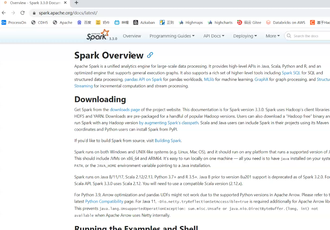
Task: Follow the augmenting Spark's classpath link
Action: [x=169, y=123]
